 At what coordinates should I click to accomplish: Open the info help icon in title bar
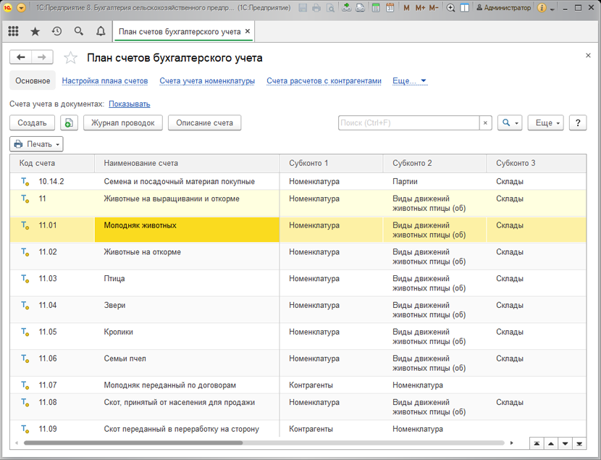pos(542,8)
